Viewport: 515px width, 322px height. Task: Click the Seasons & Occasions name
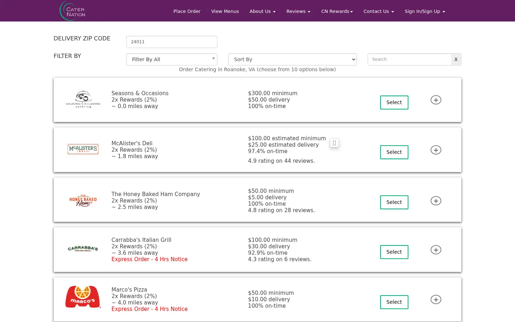point(140,93)
